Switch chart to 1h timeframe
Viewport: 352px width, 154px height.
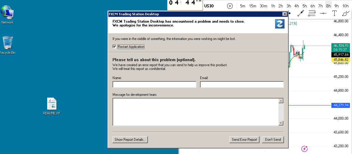pyautogui.click(x=273, y=6)
